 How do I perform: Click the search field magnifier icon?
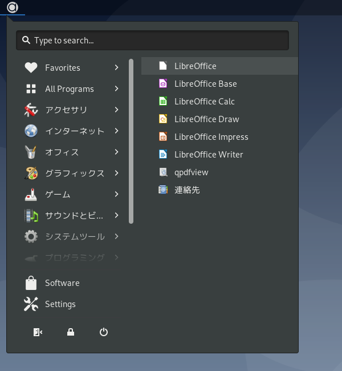[26, 40]
